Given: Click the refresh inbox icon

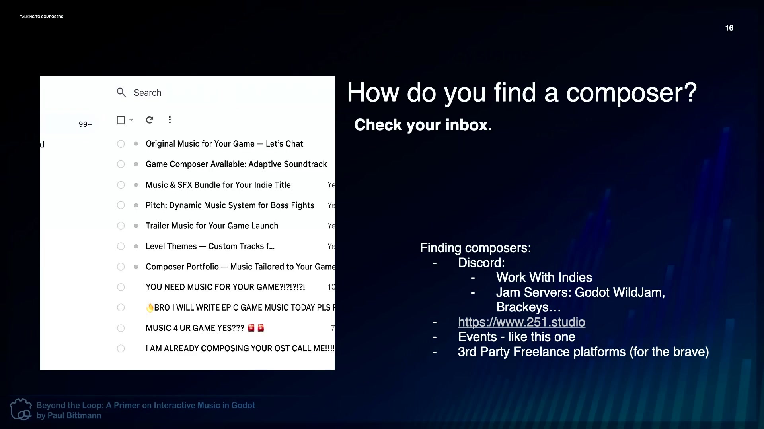Looking at the screenshot, I should click(x=150, y=120).
